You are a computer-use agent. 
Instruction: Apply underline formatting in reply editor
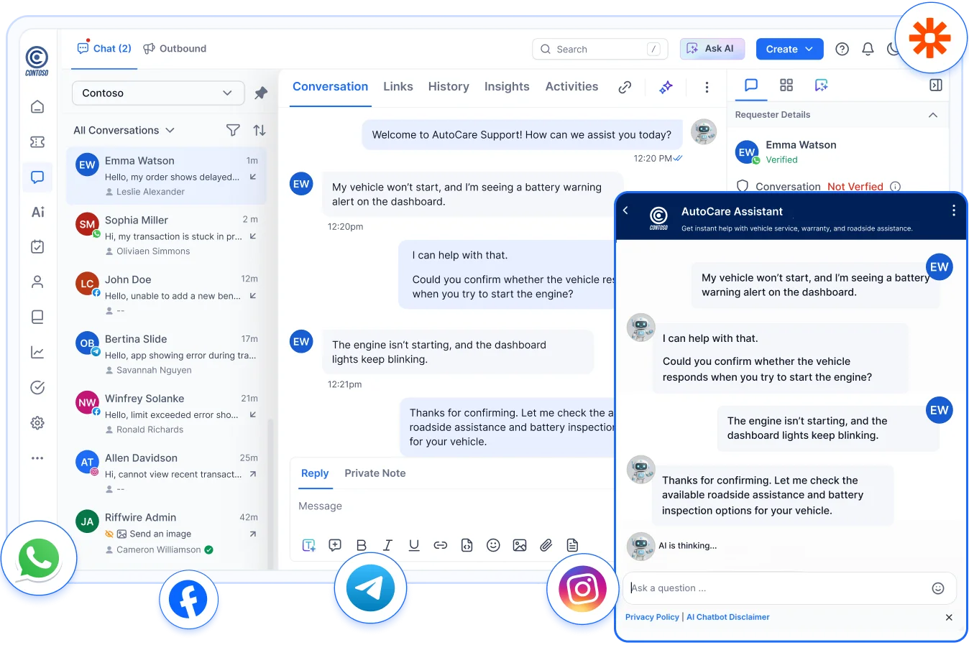tap(414, 545)
